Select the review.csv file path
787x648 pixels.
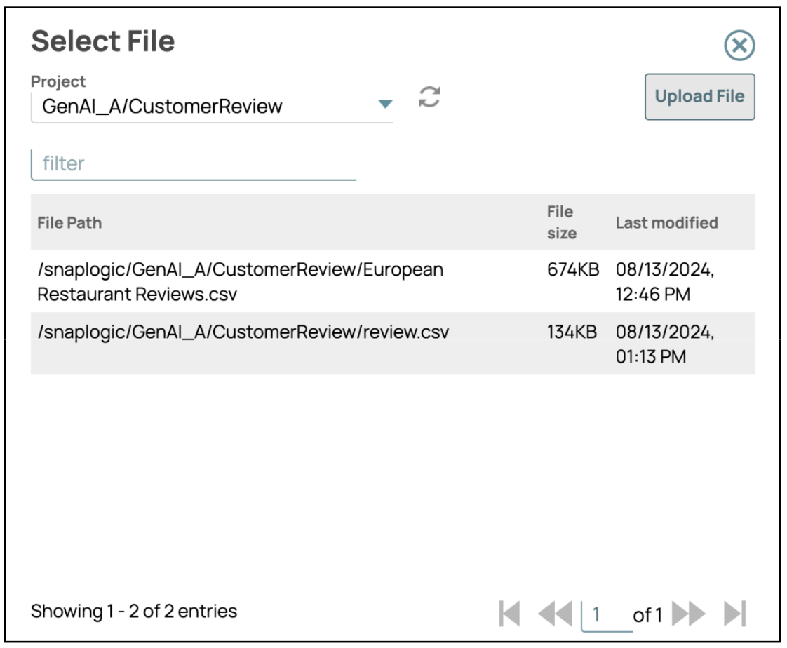point(243,332)
